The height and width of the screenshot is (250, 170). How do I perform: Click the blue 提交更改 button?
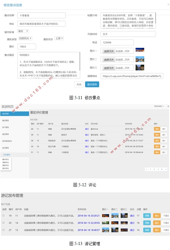[x=92, y=84]
